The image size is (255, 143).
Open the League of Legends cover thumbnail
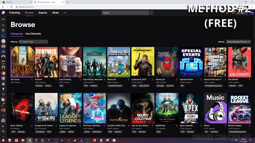(x=71, y=108)
